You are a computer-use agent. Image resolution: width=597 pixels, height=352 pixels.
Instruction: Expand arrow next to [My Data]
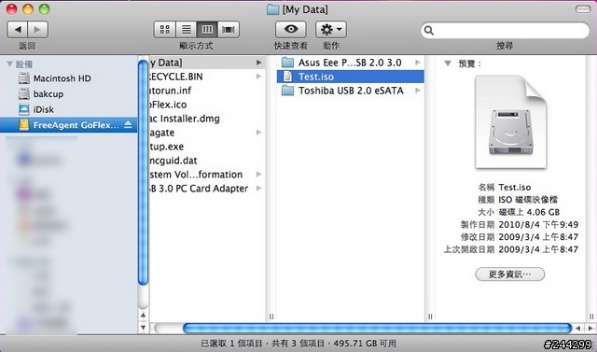259,63
